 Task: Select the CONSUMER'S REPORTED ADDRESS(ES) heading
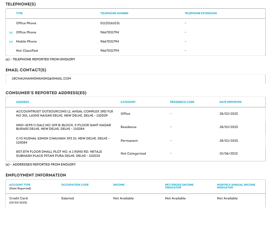click(46, 93)
